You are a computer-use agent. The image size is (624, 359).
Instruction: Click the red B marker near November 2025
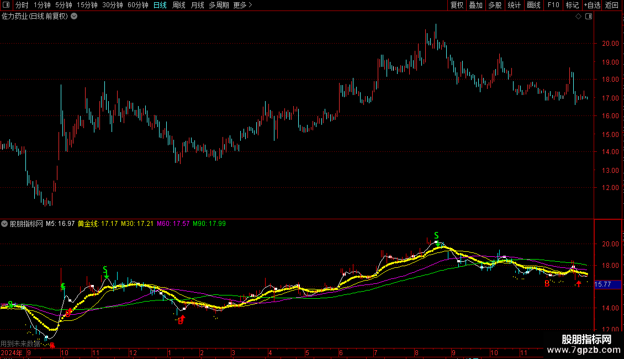point(547,284)
